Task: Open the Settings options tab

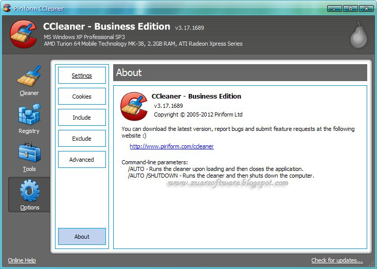Action: point(82,75)
